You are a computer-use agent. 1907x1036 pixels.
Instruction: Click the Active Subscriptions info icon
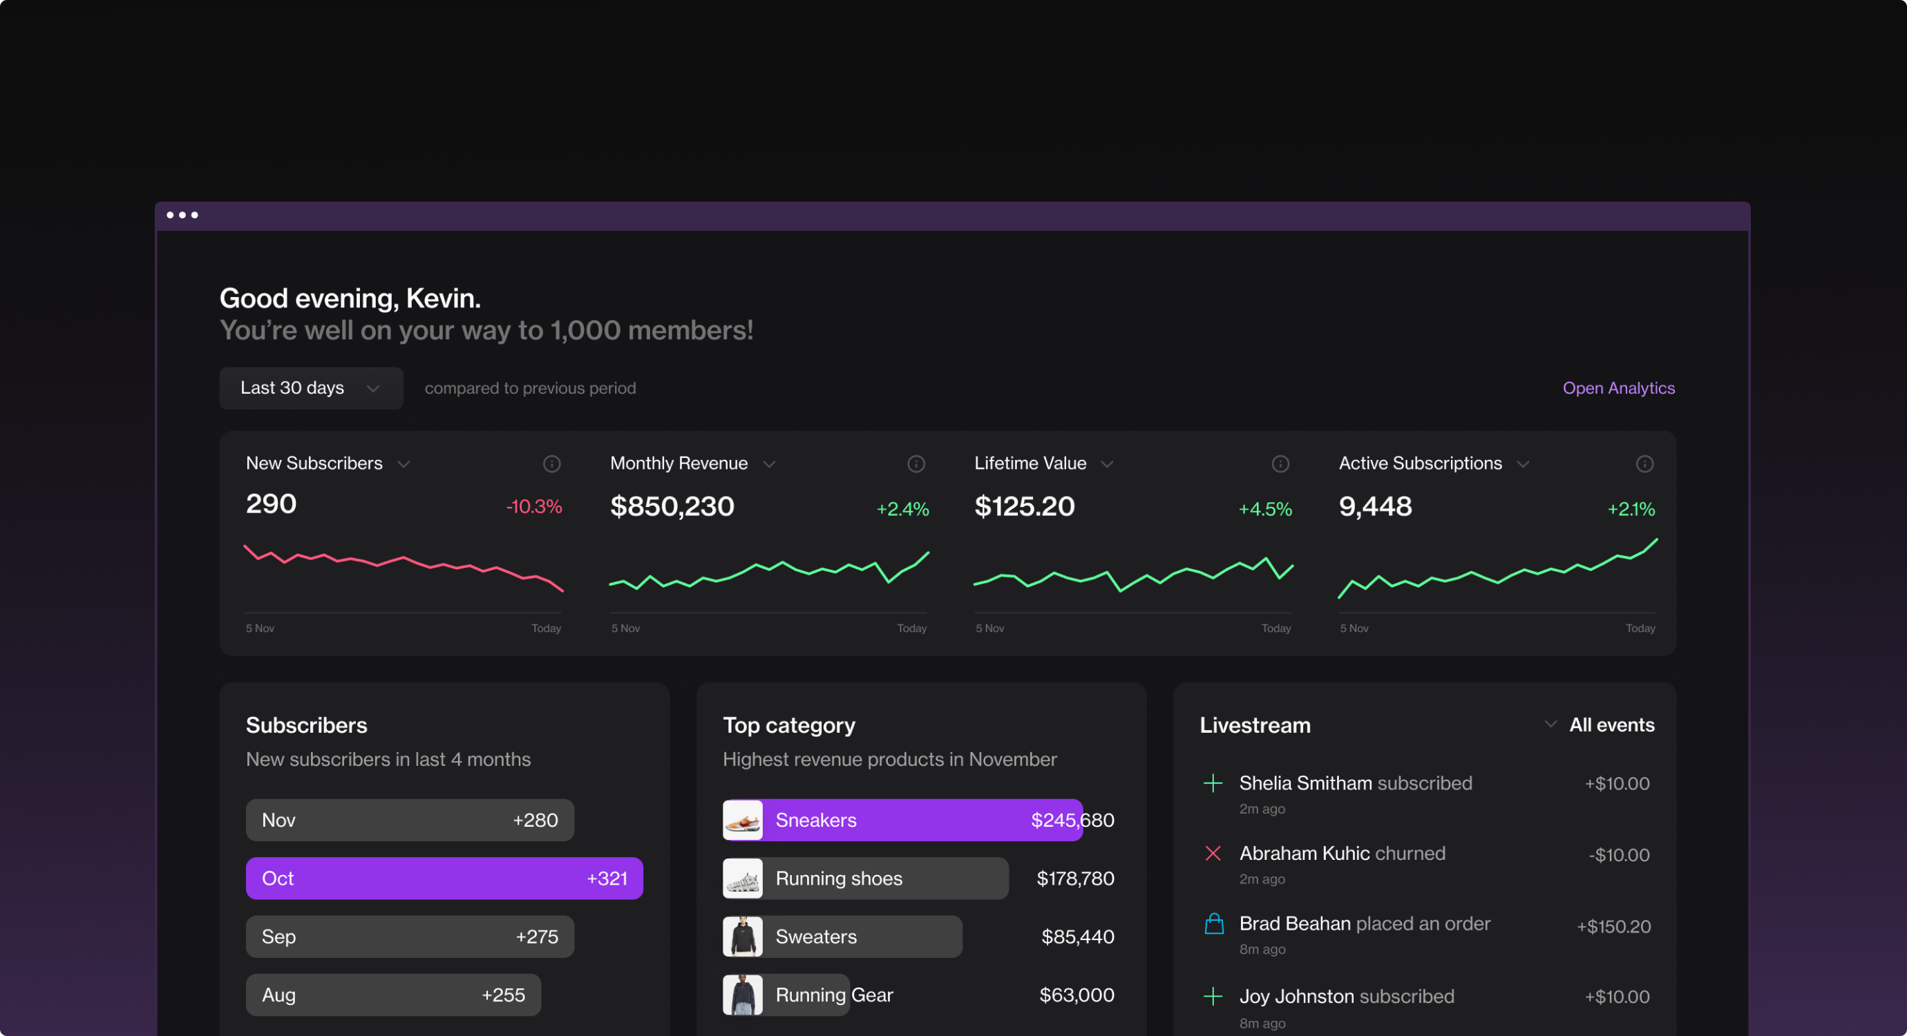point(1644,464)
